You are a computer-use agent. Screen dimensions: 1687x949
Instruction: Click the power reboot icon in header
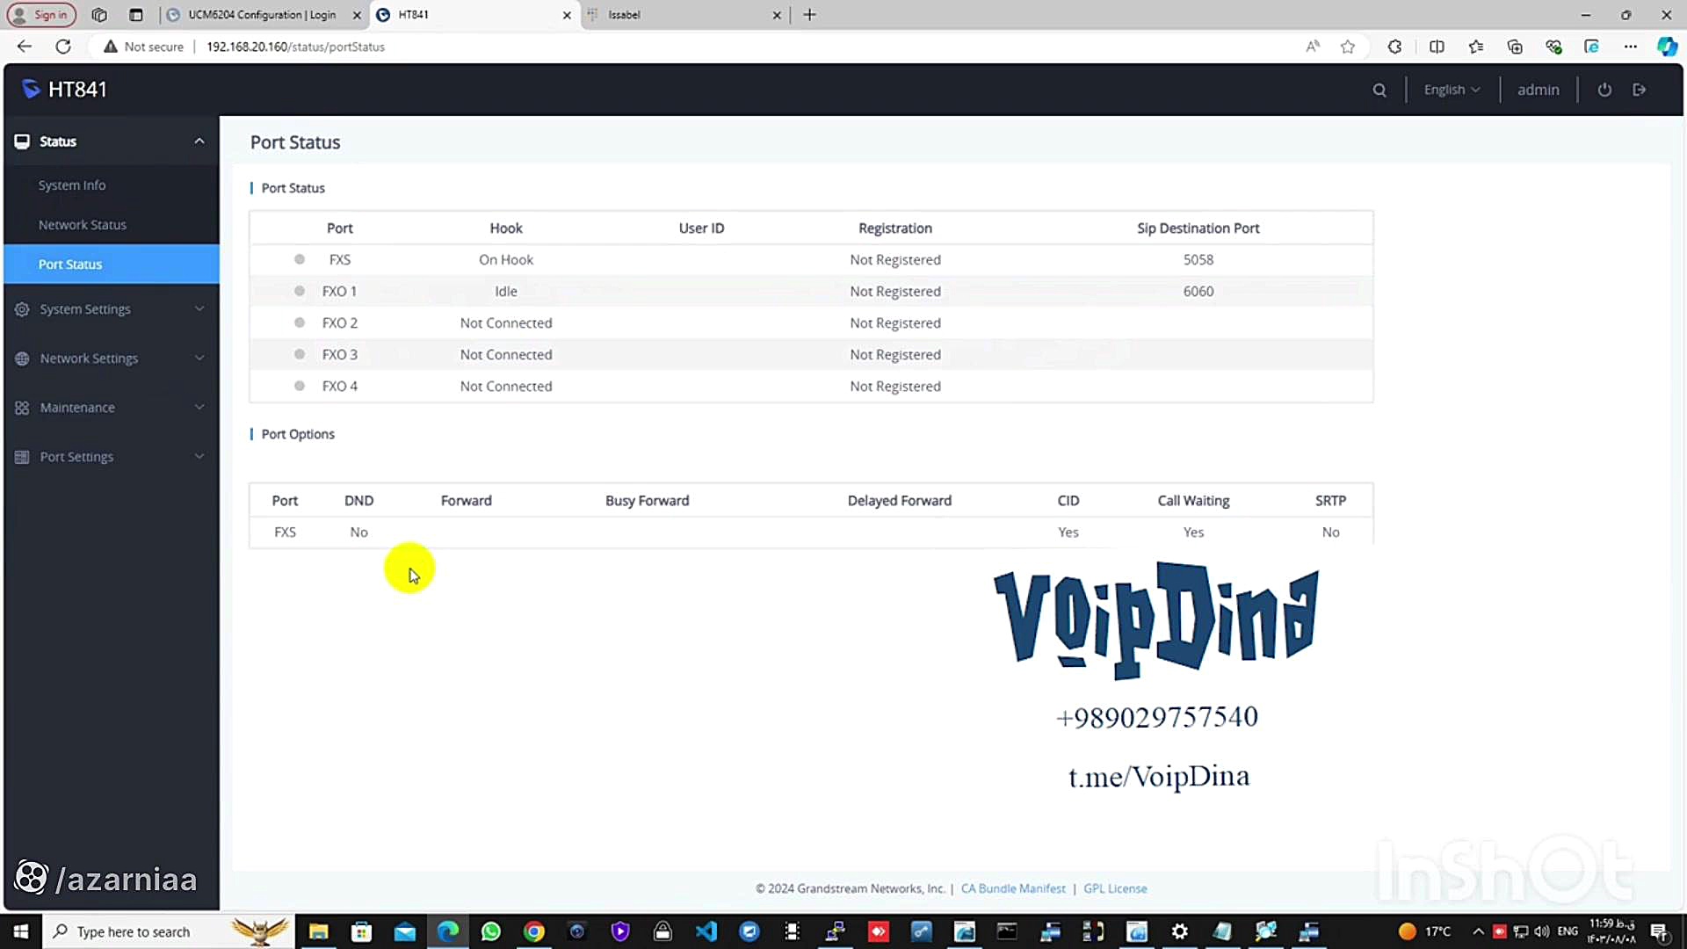pyautogui.click(x=1604, y=90)
